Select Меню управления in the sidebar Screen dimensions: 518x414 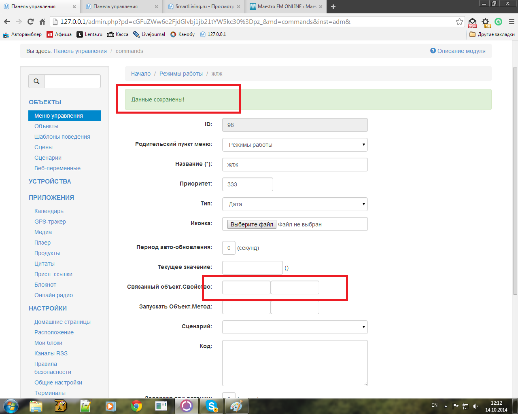64,116
